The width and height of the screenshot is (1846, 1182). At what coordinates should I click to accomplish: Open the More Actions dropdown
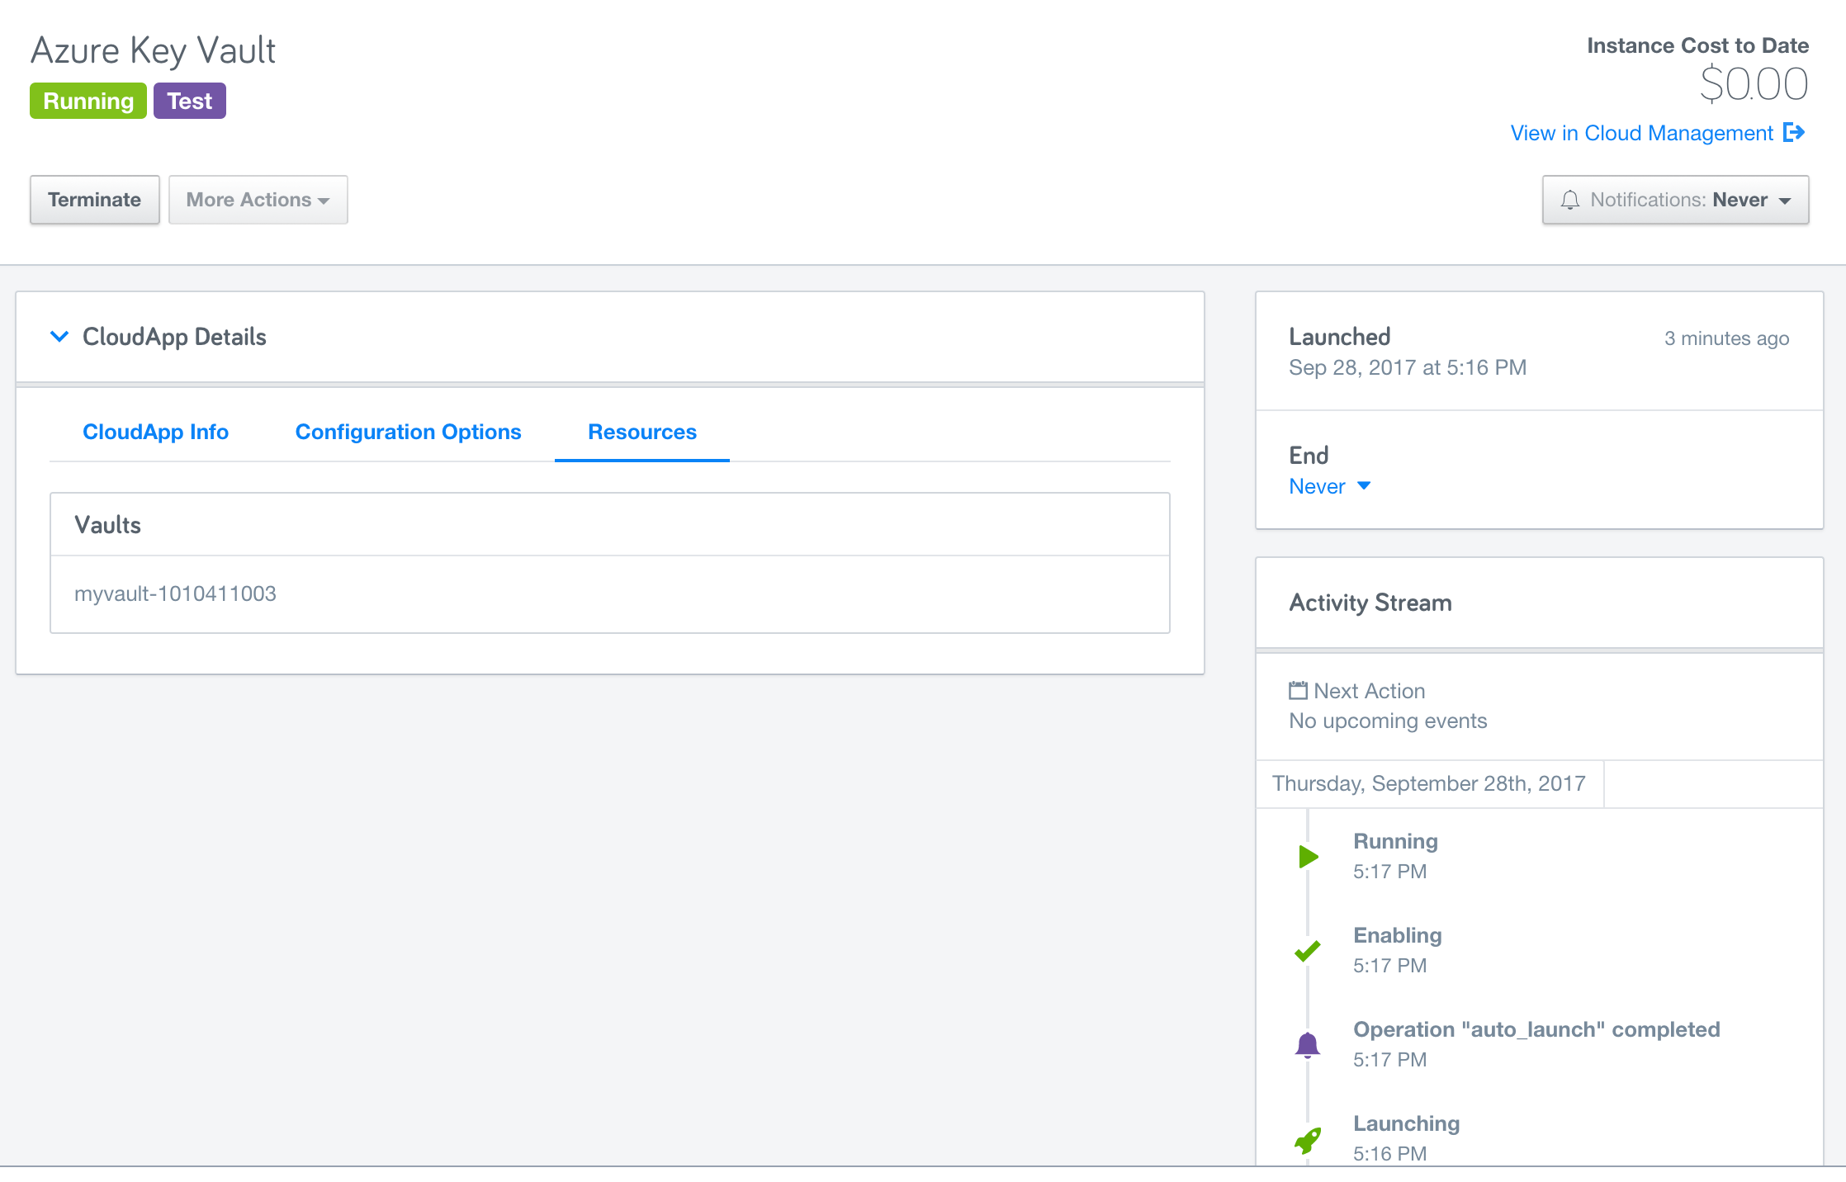258,200
